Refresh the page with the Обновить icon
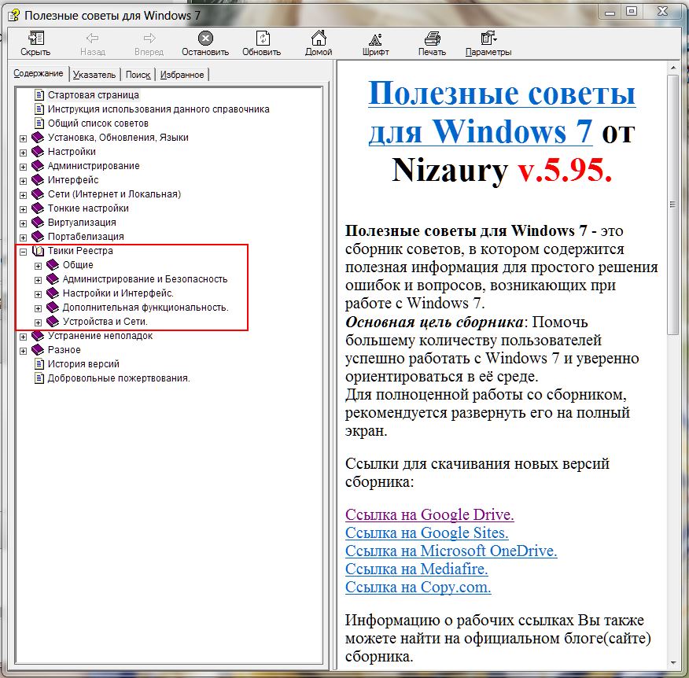This screenshot has height=678, width=689. (263, 39)
